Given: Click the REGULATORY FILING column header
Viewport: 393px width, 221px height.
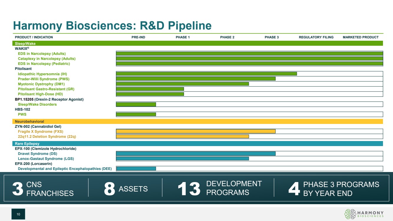Looking at the screenshot, I should click(x=316, y=37).
